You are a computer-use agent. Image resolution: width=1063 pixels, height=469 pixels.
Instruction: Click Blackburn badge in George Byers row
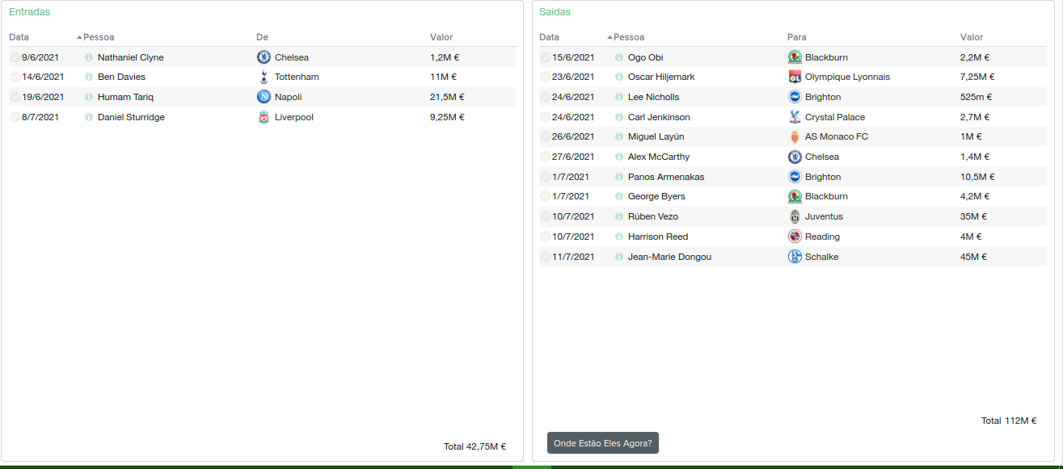point(795,196)
